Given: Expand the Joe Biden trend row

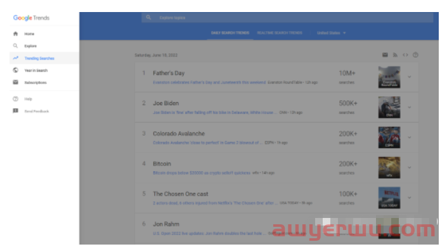Looking at the screenshot, I should click(410, 107).
